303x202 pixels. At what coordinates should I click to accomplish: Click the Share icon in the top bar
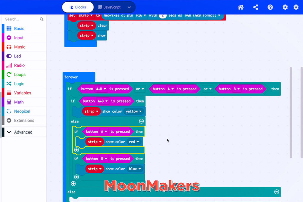255,7
